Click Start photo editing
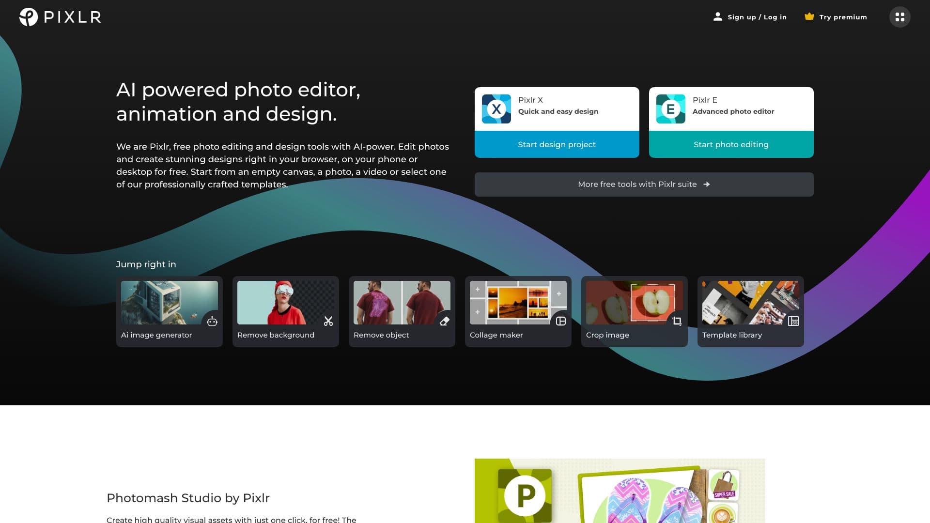This screenshot has width=930, height=523. click(x=730, y=144)
